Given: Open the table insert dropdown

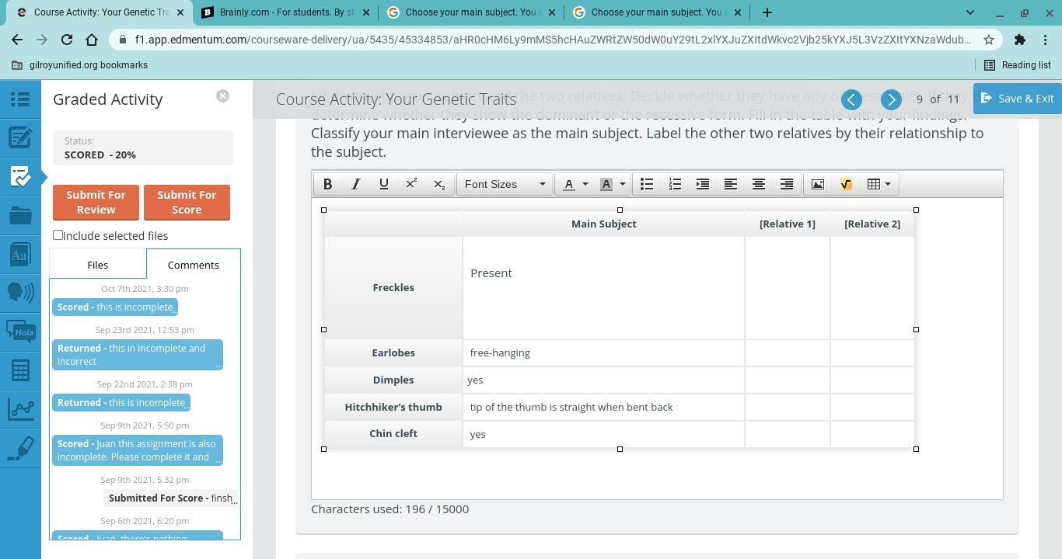Looking at the screenshot, I should coord(879,184).
